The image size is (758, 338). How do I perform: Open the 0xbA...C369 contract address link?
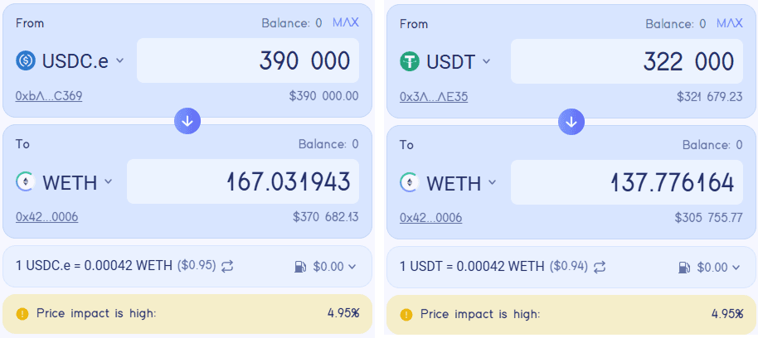(48, 96)
